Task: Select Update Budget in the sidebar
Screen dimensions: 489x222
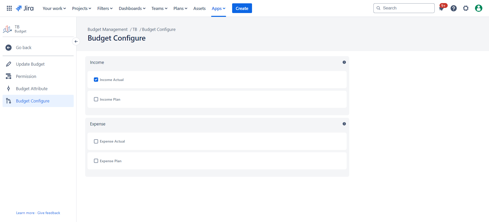Action: point(38,64)
